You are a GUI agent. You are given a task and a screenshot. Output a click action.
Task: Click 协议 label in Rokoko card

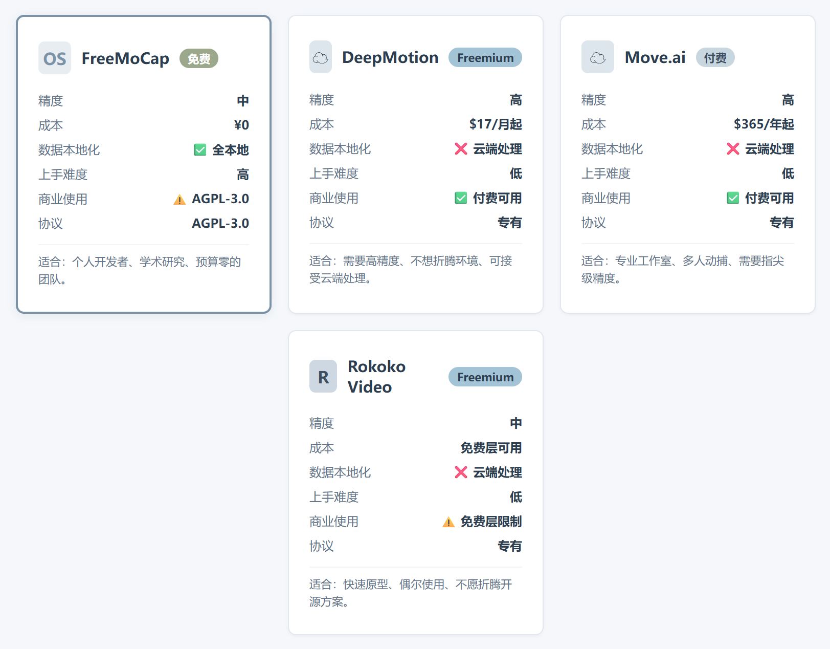(322, 546)
